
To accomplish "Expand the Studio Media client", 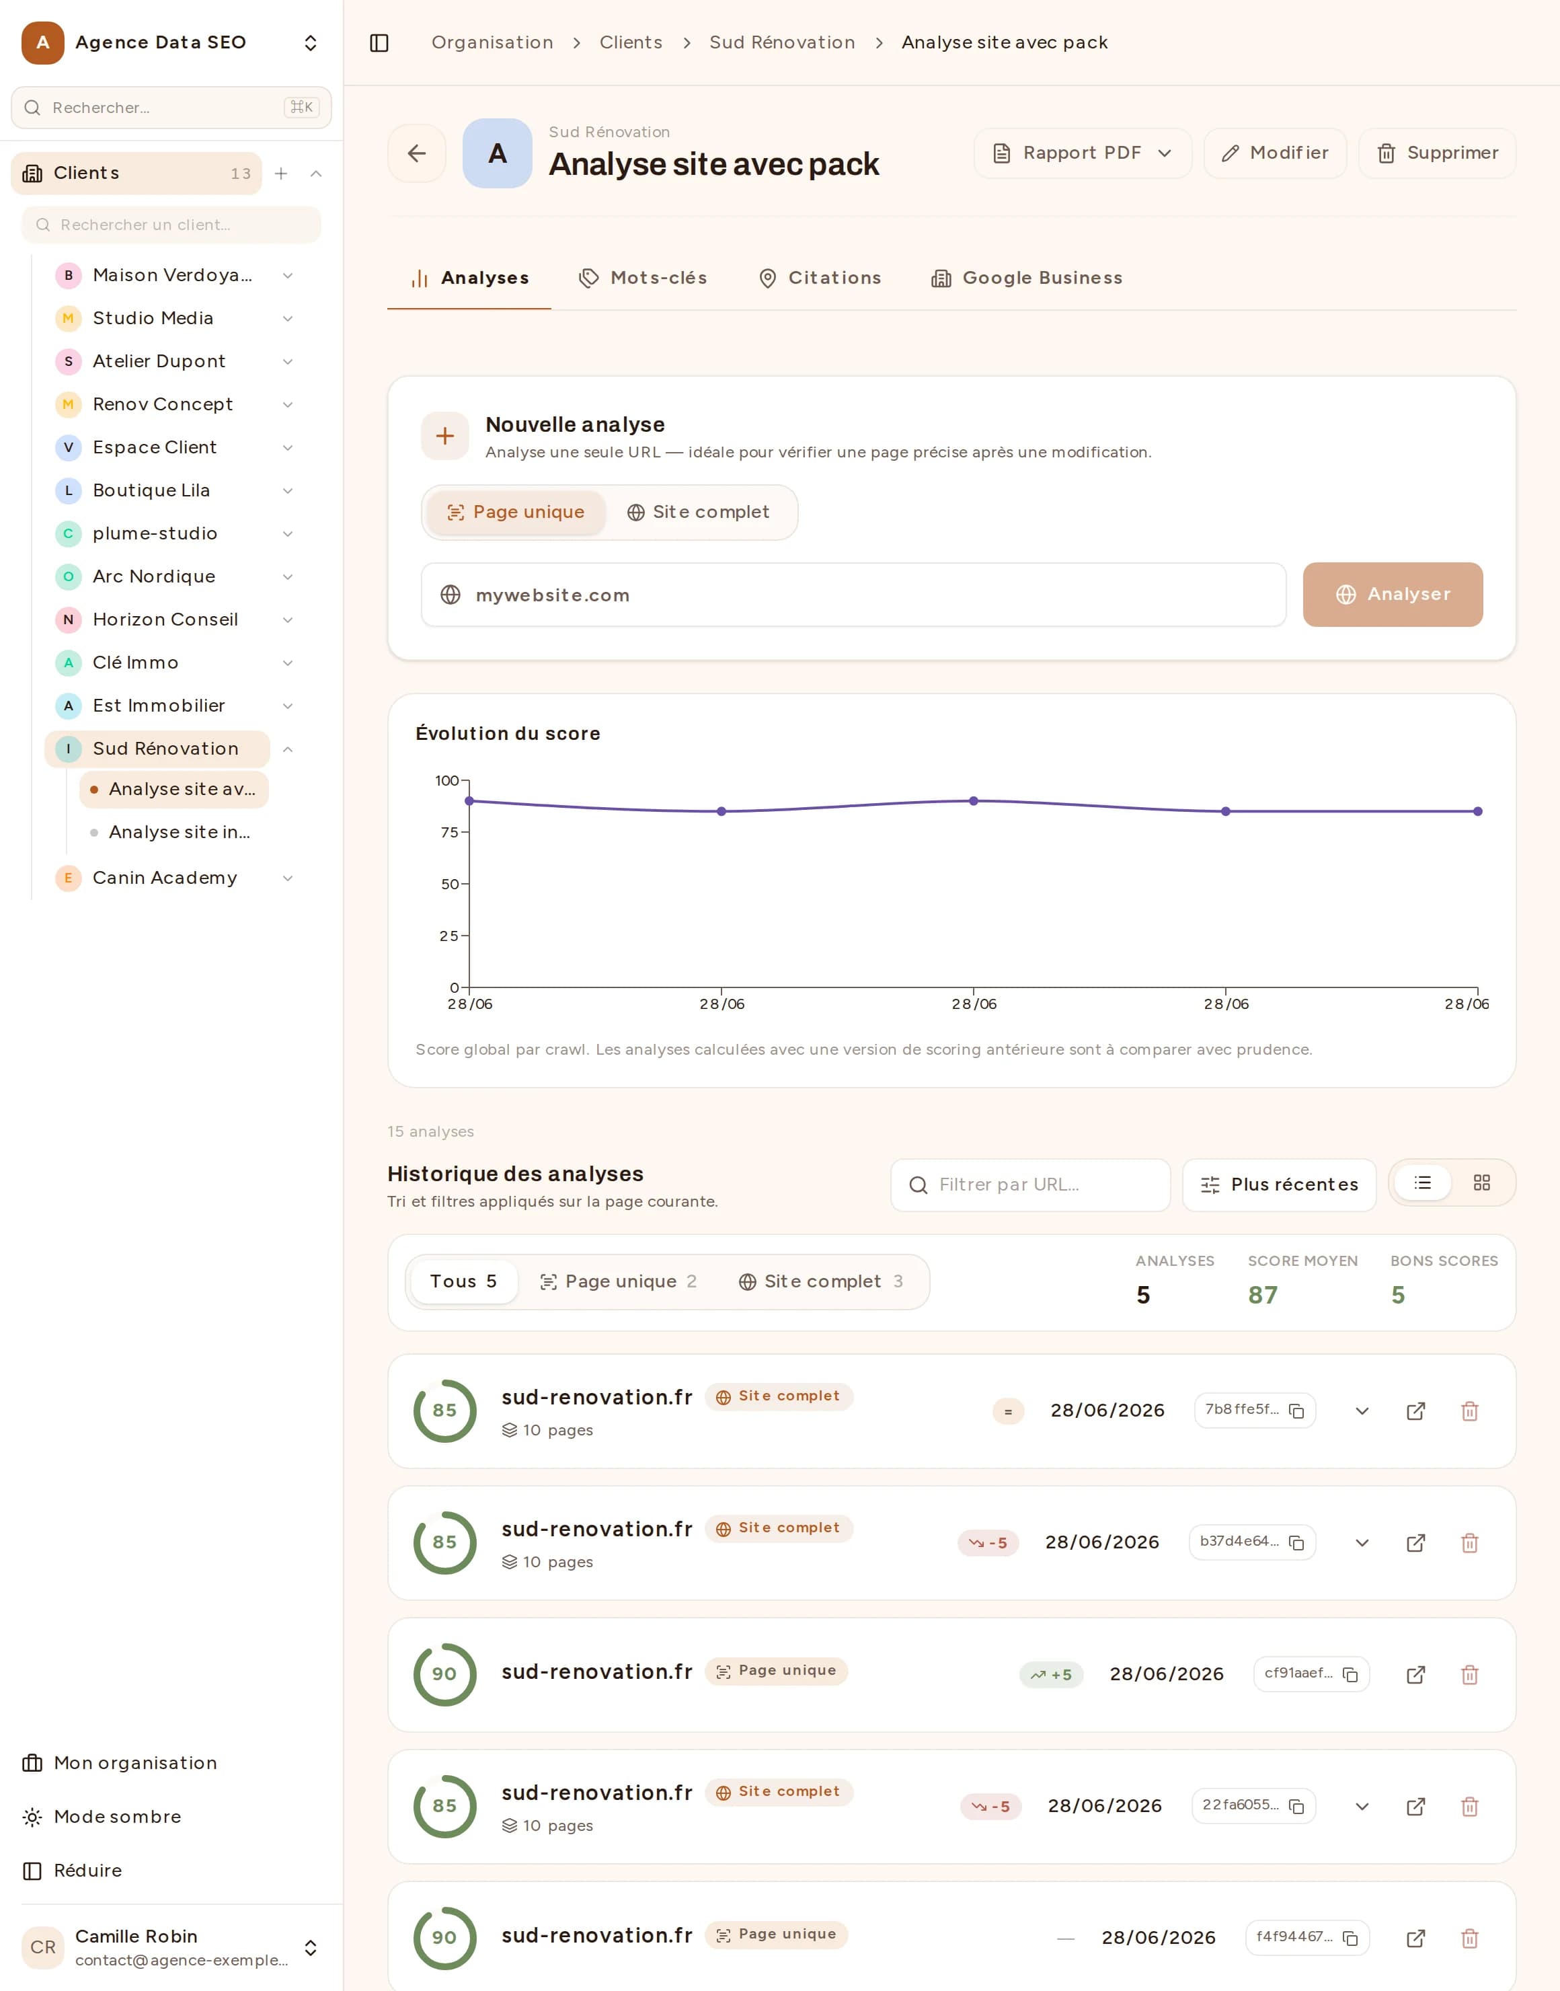I will click(x=288, y=319).
